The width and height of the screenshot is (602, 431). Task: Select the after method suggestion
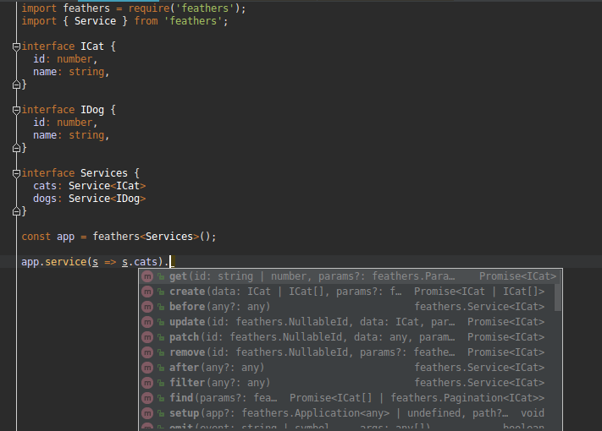pyautogui.click(x=346, y=368)
